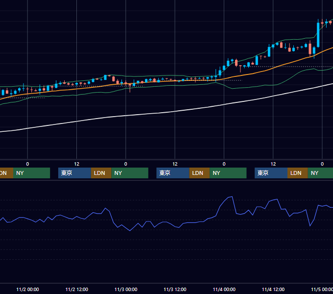Select the LDN session block before 11/4 00:00

coord(199,173)
